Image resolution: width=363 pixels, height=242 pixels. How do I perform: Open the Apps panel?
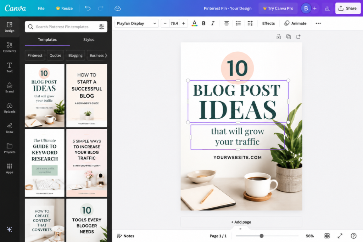point(10,168)
